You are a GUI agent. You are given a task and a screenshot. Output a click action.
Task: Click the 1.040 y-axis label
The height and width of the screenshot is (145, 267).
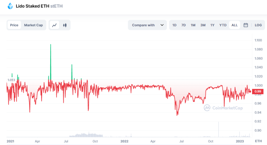[258, 67]
